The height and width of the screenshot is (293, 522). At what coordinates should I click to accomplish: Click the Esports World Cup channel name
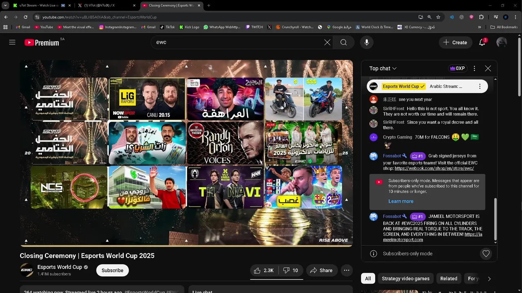pos(60,267)
